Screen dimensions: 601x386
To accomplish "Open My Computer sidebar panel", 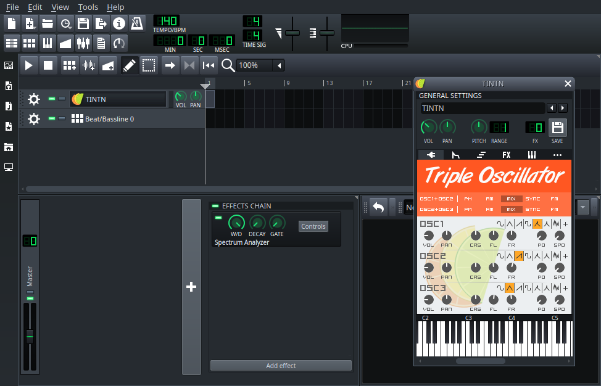I will tap(9, 167).
